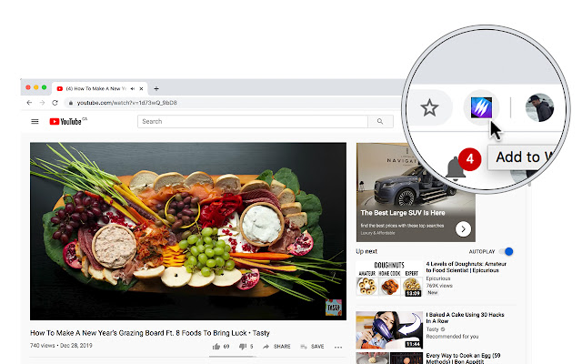The width and height of the screenshot is (582, 364).
Task: Reload the page with the refresh icon
Action: pos(55,103)
